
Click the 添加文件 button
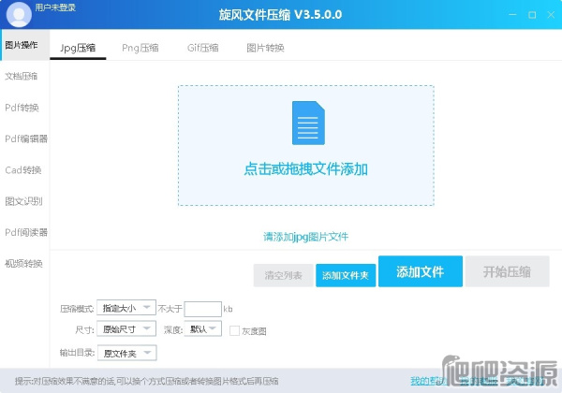pos(420,271)
